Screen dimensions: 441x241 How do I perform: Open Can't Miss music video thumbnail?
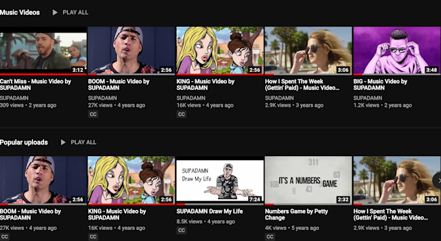pos(43,51)
